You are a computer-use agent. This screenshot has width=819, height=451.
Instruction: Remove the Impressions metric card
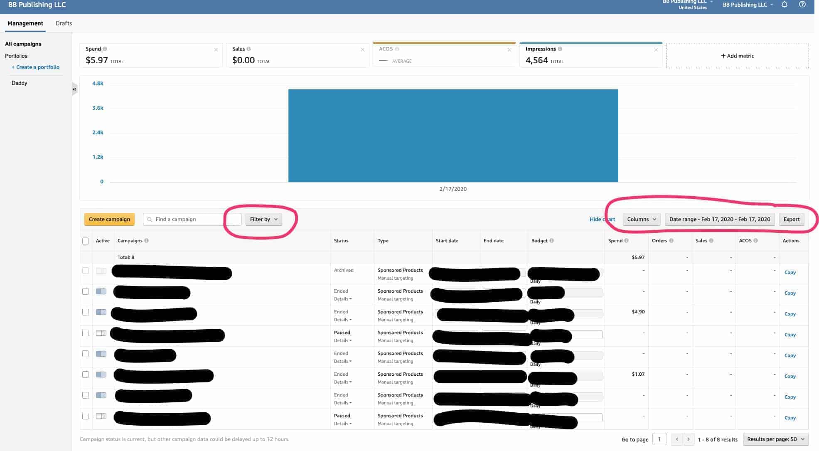(656, 50)
